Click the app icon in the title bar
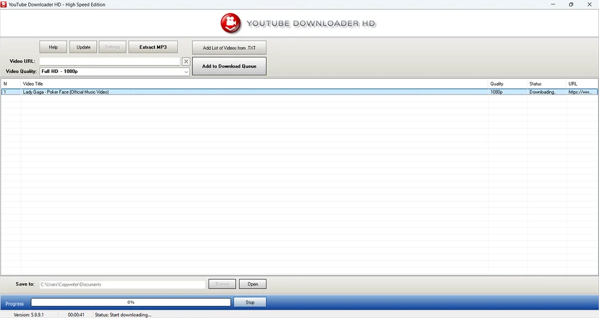Viewport: 599px width, 318px height. 4,5
